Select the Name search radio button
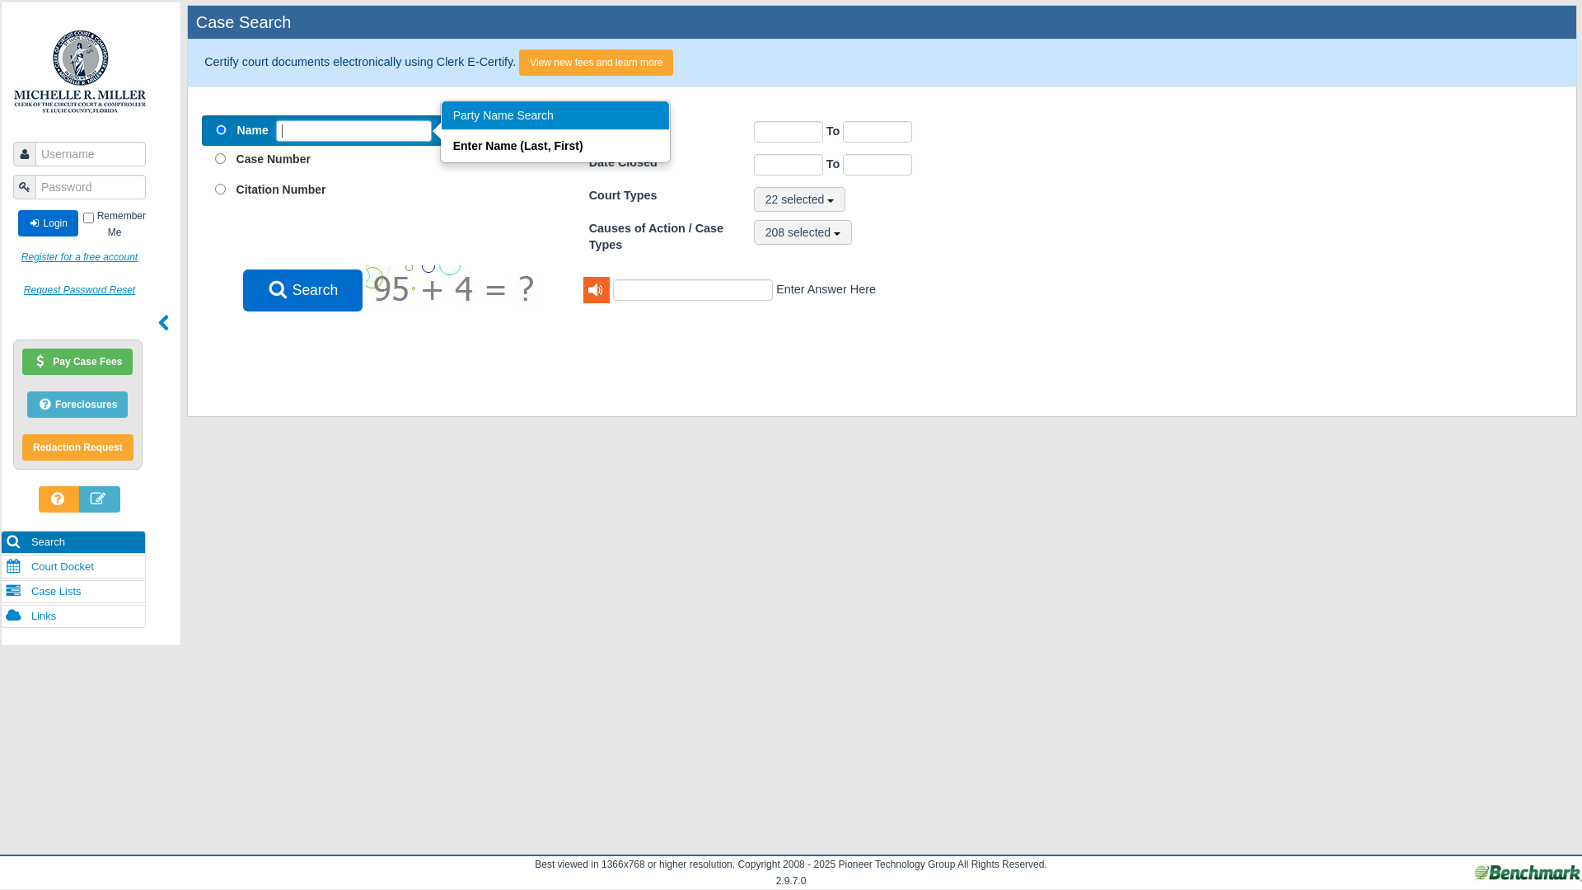This screenshot has height=890, width=1582. 221,130
